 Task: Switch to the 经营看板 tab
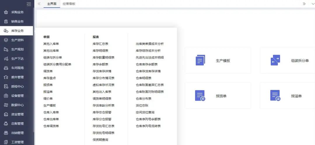click(x=69, y=4)
